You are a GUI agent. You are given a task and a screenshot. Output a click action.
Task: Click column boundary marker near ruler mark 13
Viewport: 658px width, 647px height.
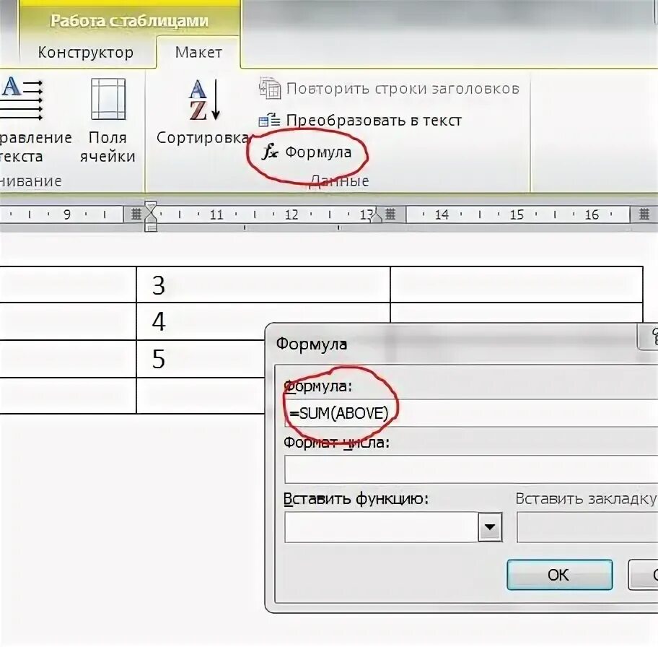[x=390, y=214]
